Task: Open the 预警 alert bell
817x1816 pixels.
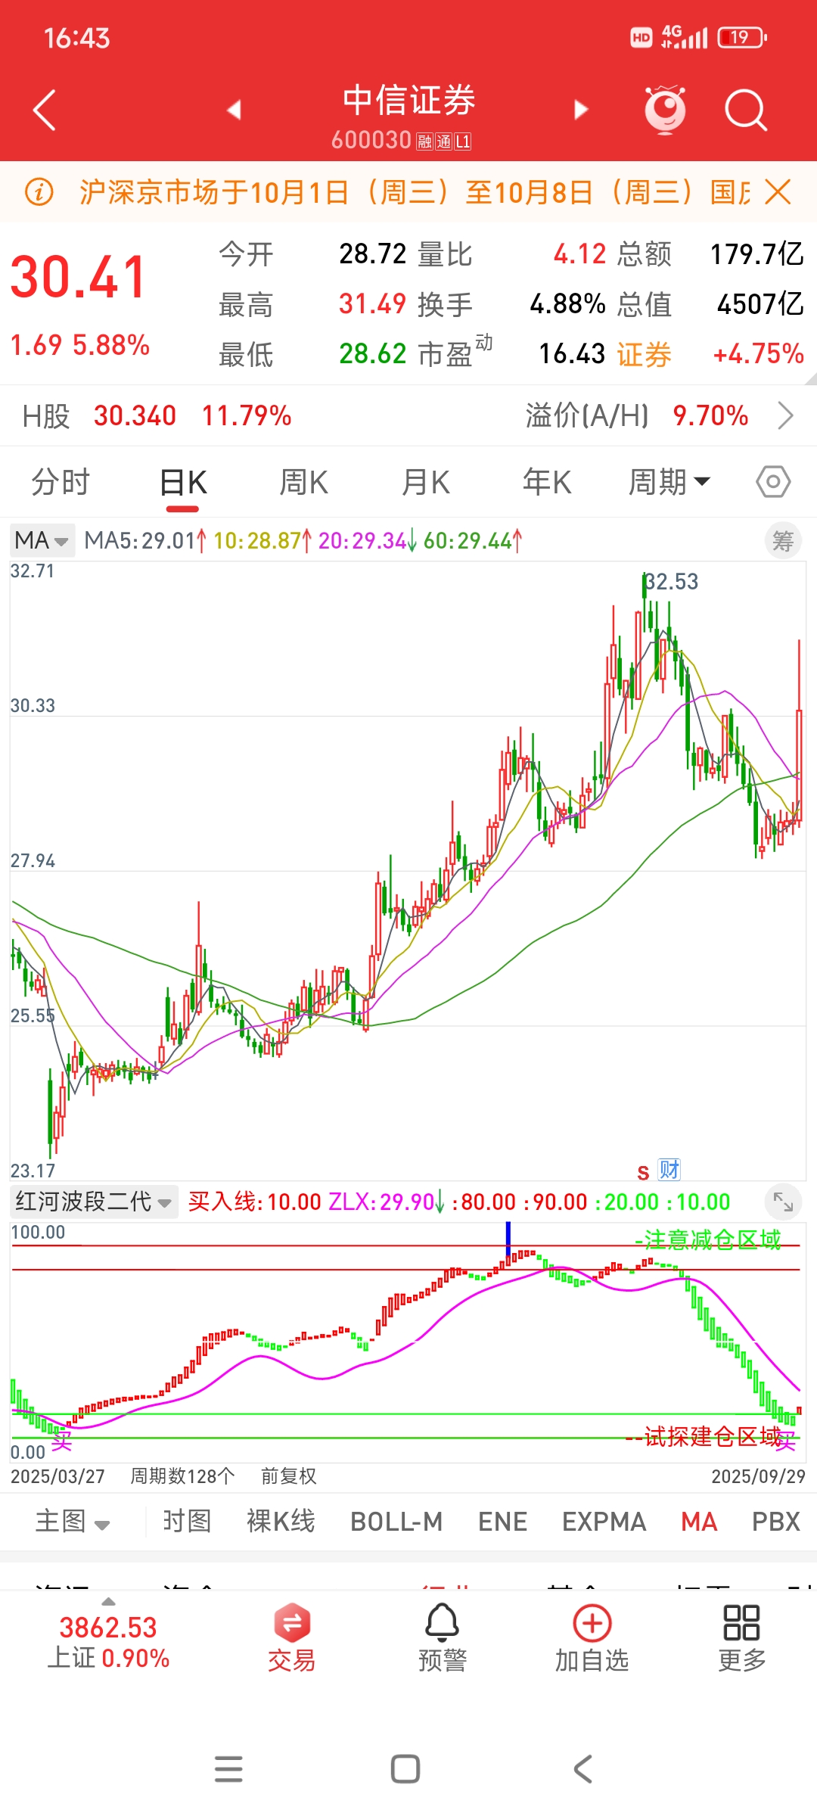Action: pos(443,1639)
